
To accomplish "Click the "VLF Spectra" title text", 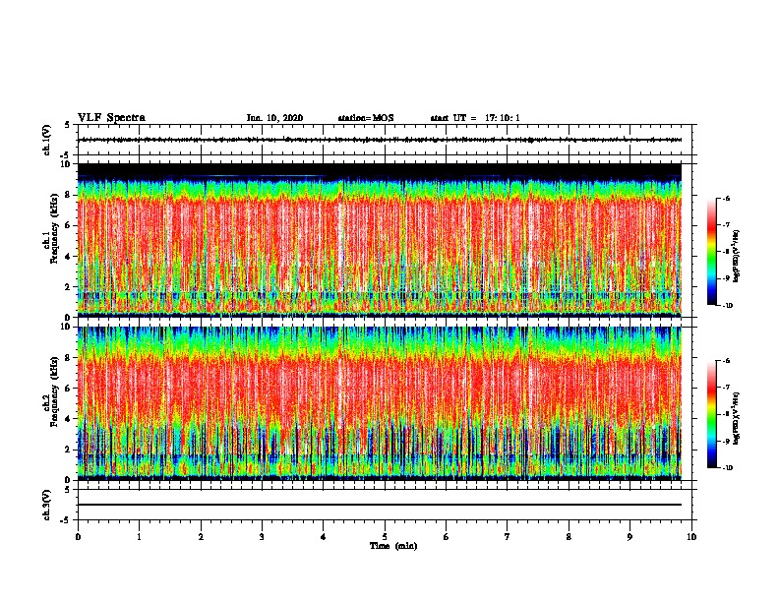I will (111, 118).
